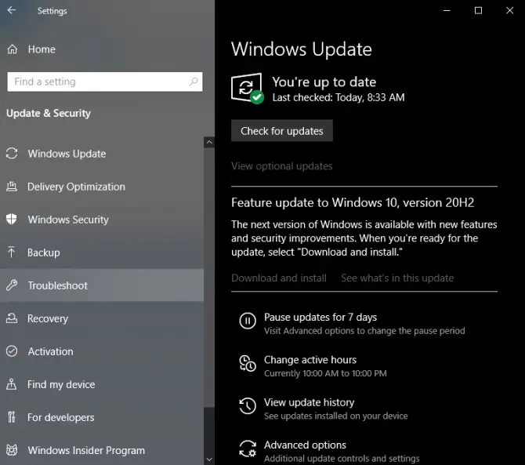The height and width of the screenshot is (465, 525).
Task: Open Windows Insider Program page
Action: tap(102, 450)
